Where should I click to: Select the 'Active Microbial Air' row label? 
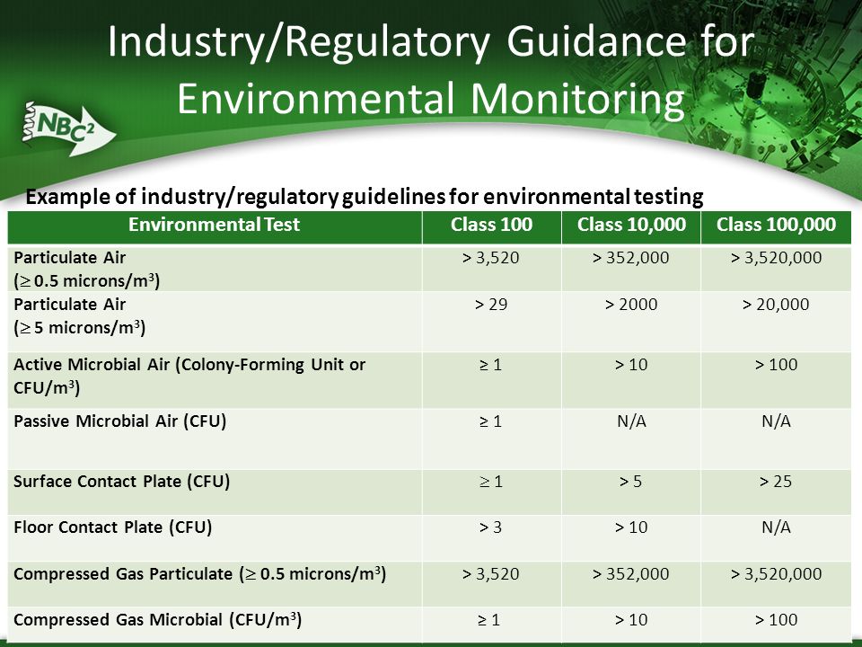[x=189, y=377]
